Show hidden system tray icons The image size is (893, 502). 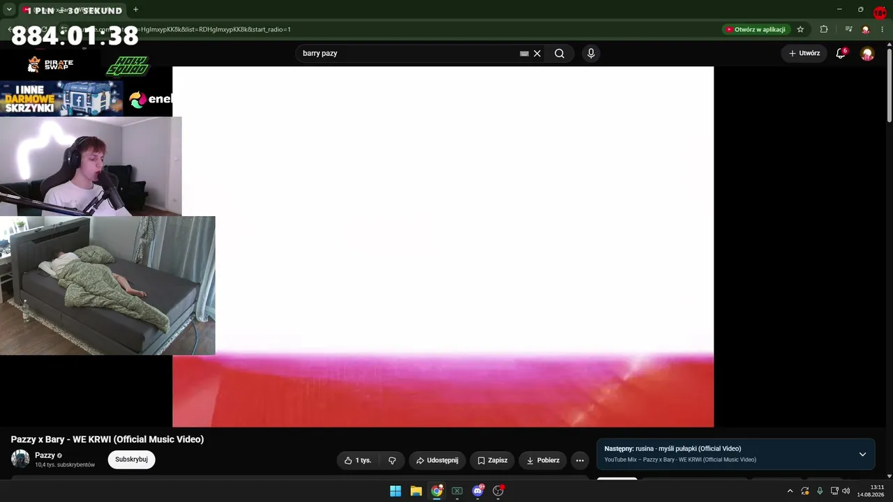pos(790,491)
